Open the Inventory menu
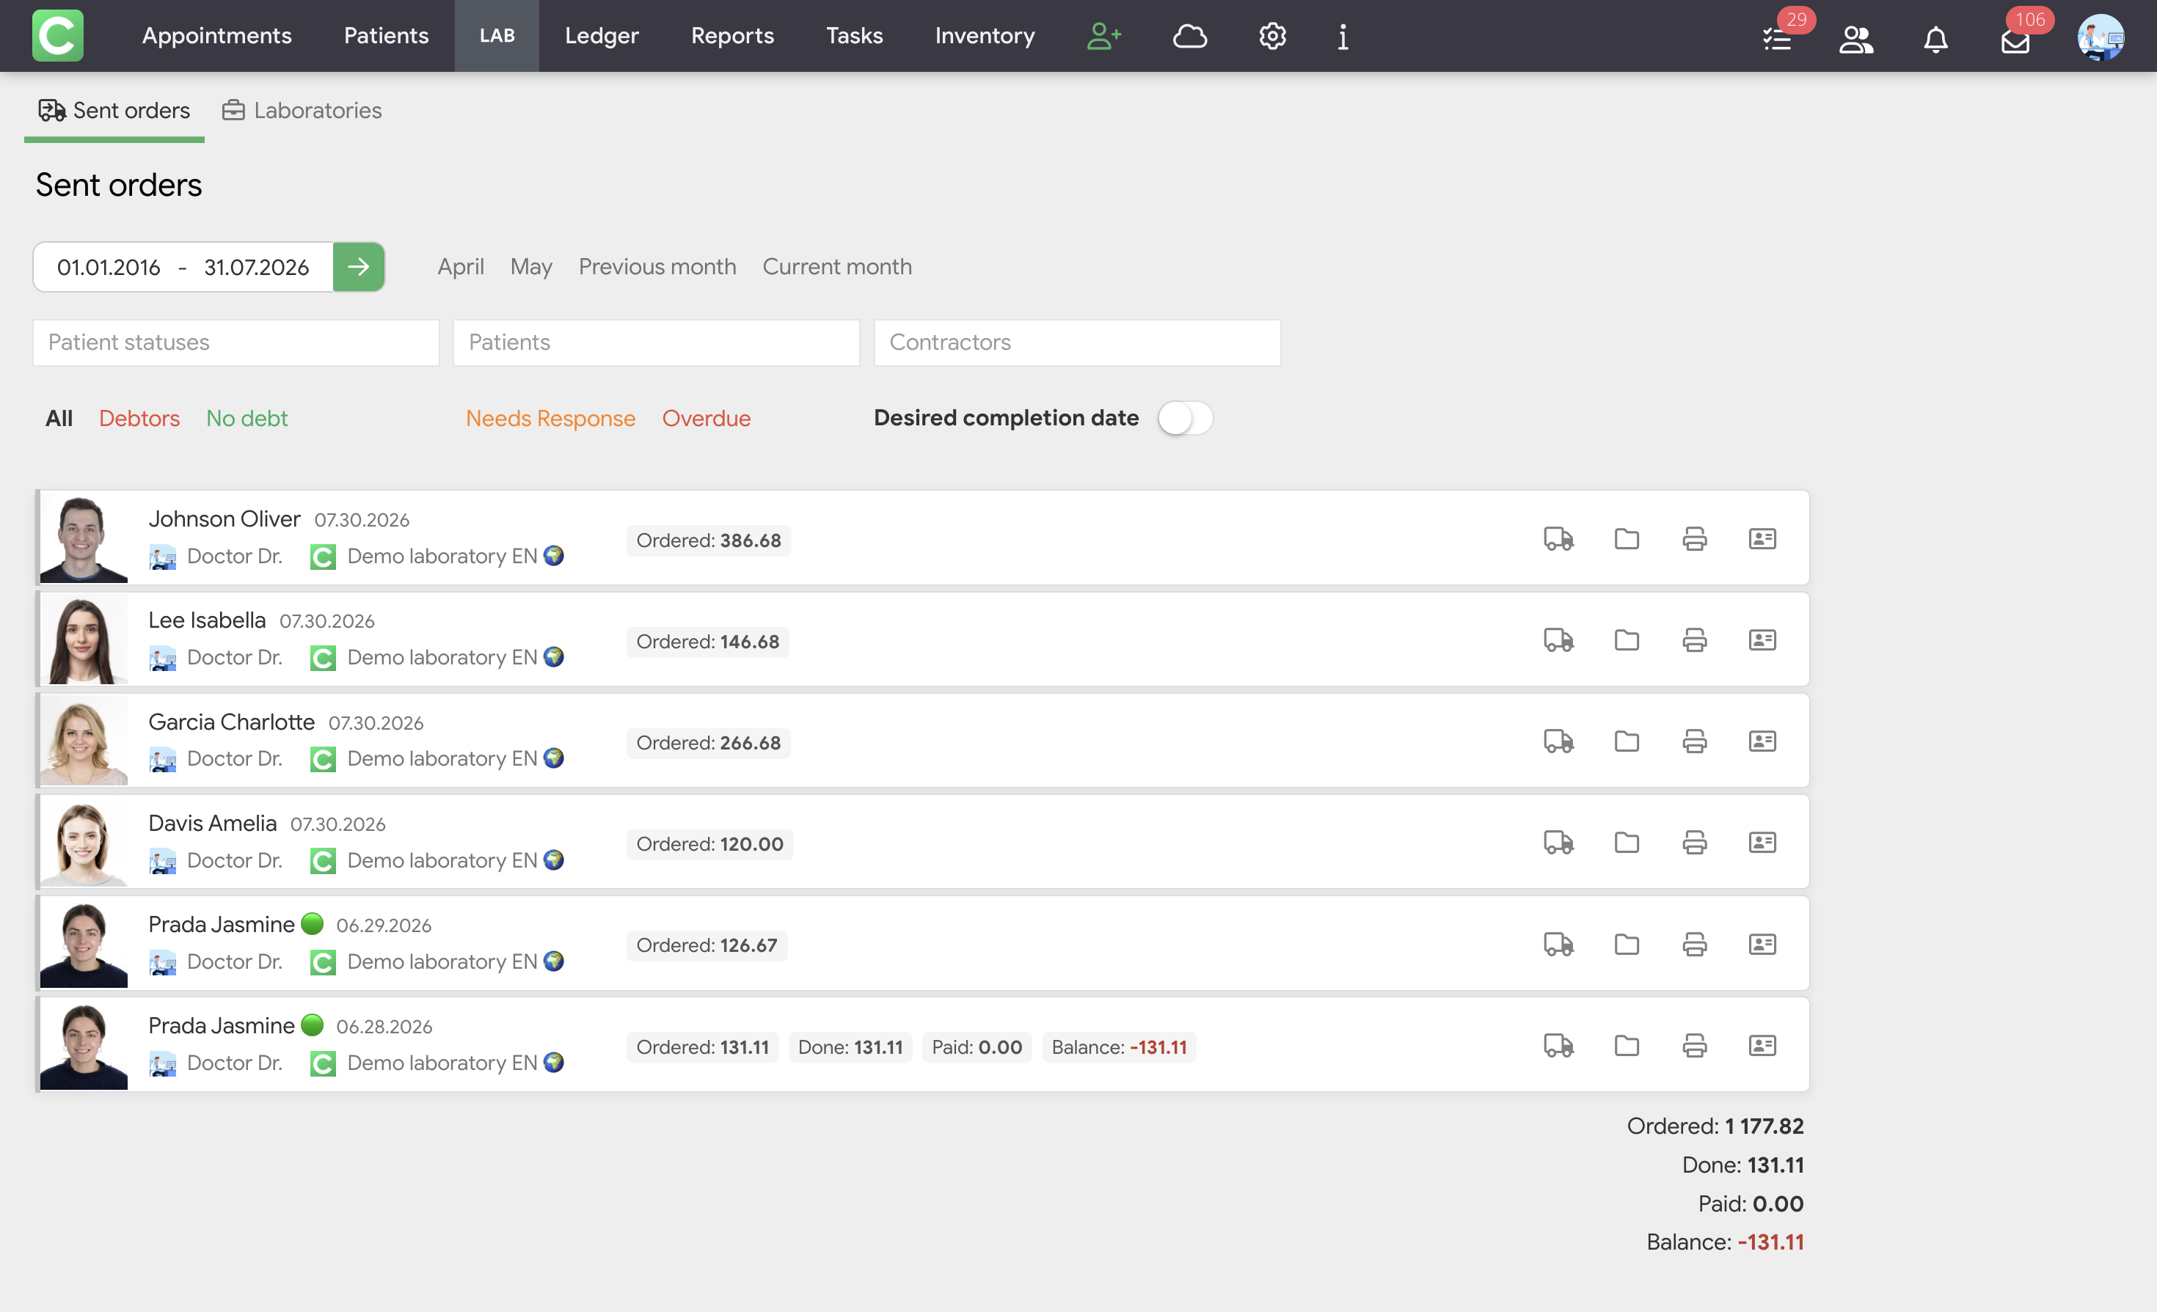Viewport: 2157px width, 1312px height. tap(984, 36)
